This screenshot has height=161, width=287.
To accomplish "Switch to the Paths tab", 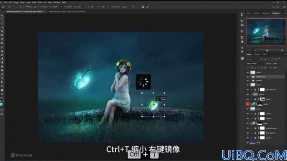I will tap(265, 54).
